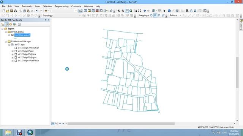Toggle Vertex Snapping in Snapping toolbar

159,15
